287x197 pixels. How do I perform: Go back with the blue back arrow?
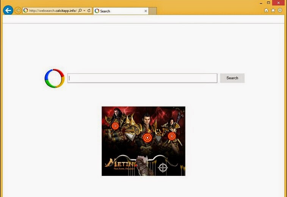(8, 10)
